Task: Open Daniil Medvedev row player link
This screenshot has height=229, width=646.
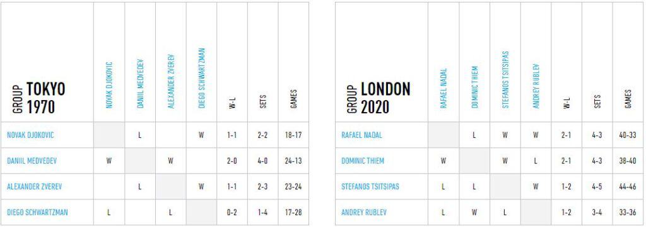Action: click(32, 161)
